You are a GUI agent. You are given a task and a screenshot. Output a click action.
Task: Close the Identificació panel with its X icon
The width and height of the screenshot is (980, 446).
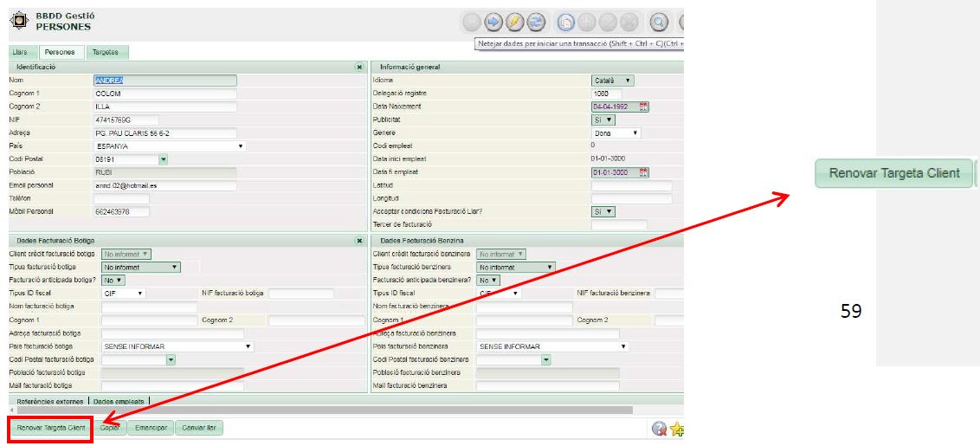(x=359, y=67)
